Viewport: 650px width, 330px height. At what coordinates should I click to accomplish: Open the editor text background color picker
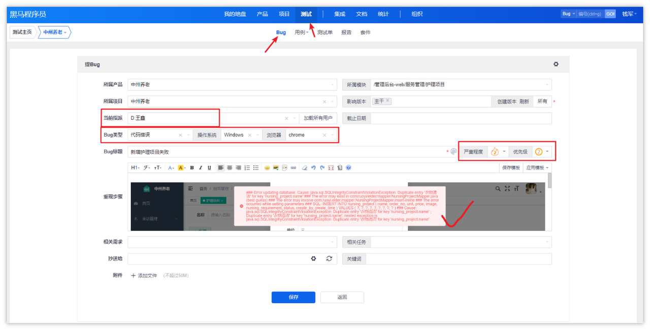pos(181,168)
